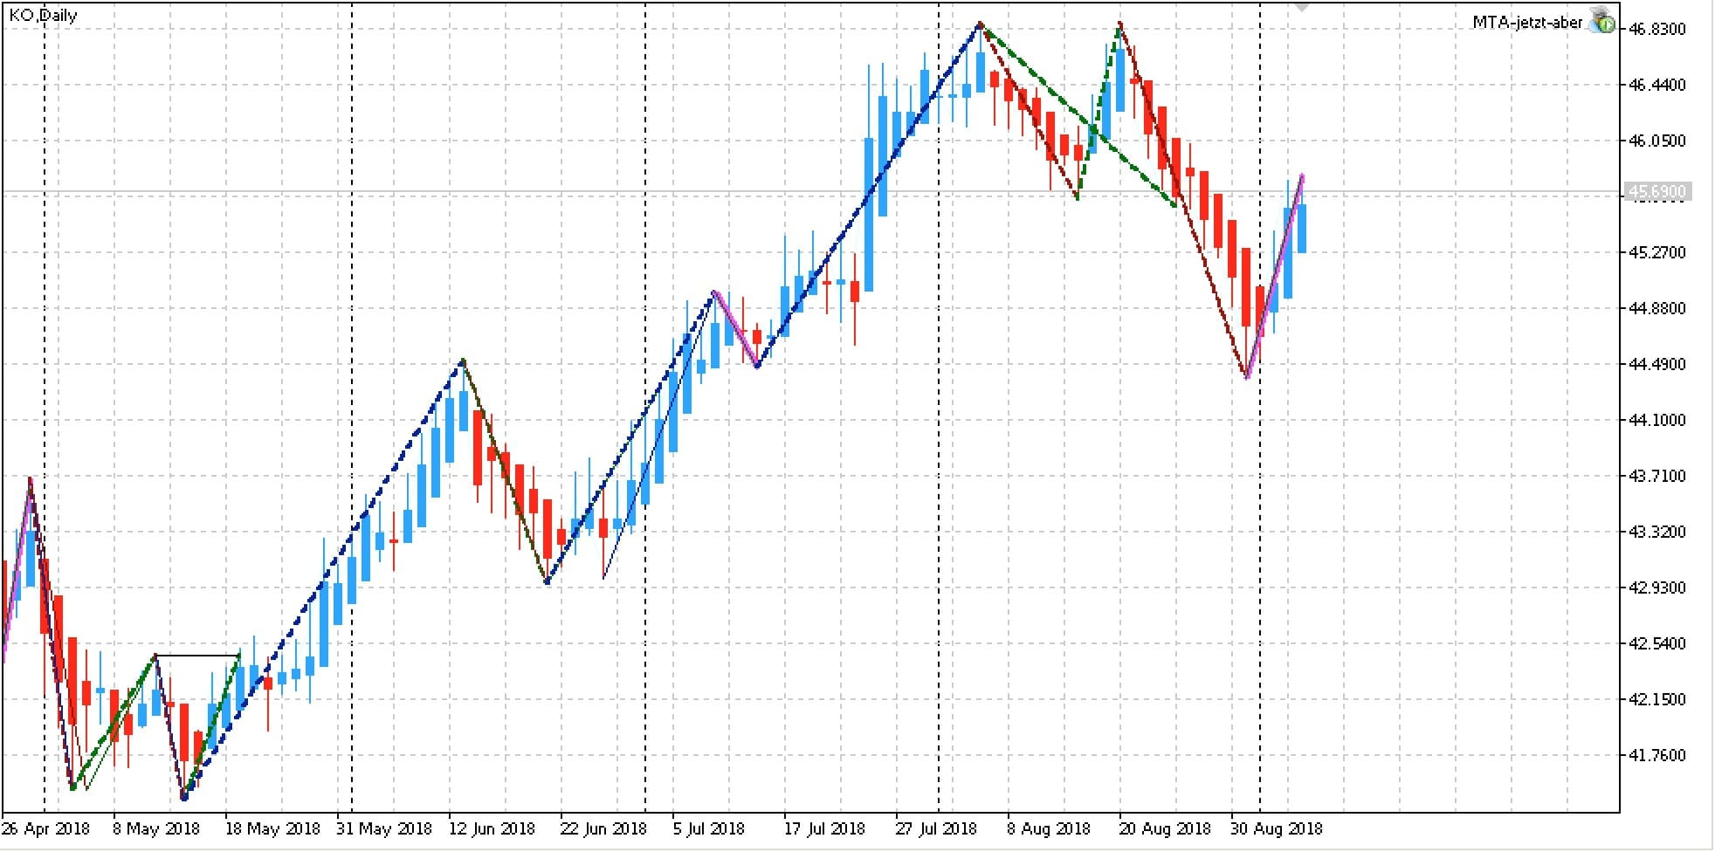1715x852 pixels.
Task: Click the 26 Apr 2018 date label
Action: [x=45, y=828]
